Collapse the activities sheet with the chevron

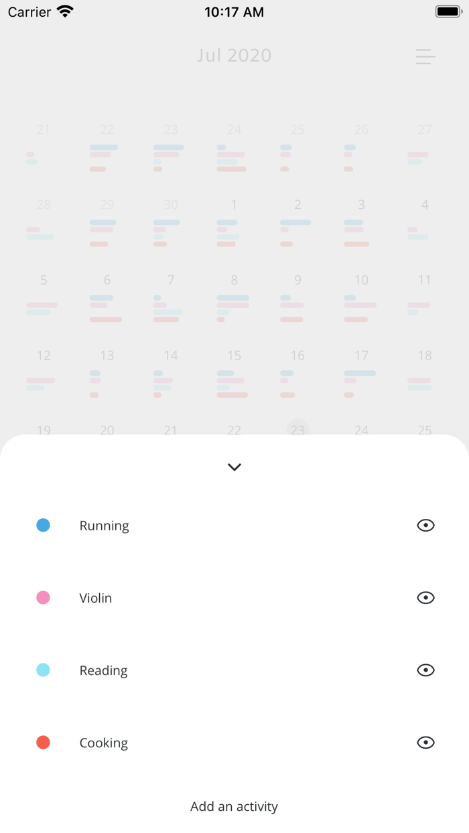pos(234,467)
